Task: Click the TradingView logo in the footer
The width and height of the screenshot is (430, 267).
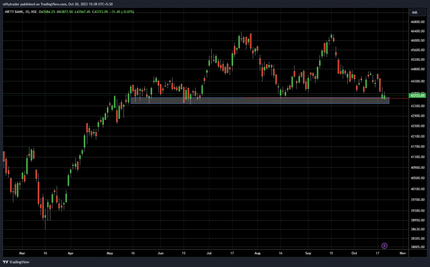Action: [x=16, y=262]
